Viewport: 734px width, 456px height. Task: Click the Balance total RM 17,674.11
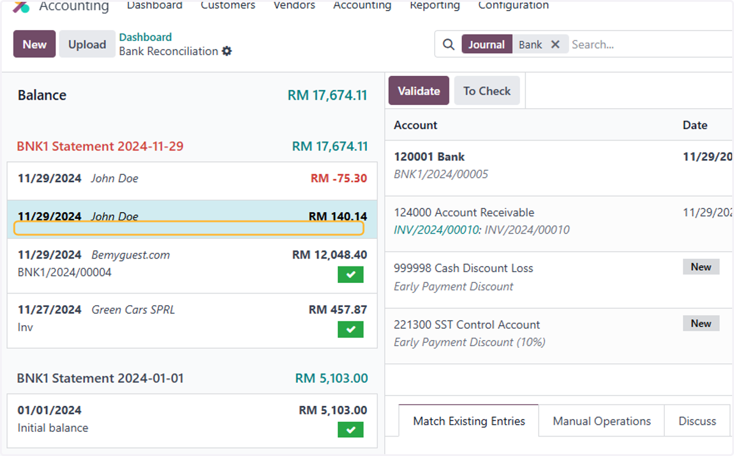point(327,95)
